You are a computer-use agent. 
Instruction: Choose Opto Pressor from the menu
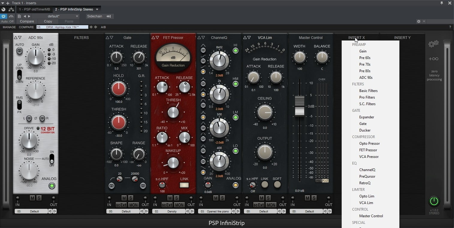369,144
